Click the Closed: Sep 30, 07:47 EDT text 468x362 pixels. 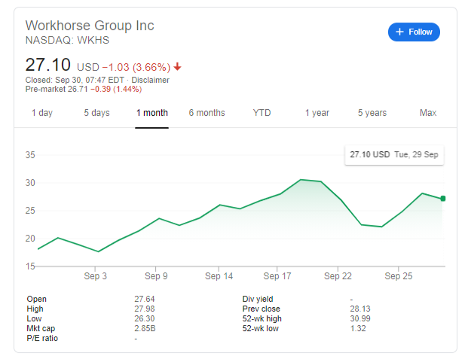coord(75,80)
